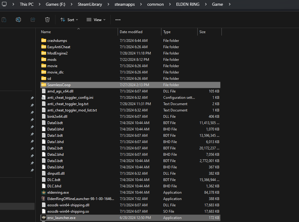Screen dimensions: 299x222
Task: Open the View dropdown menu
Action: click(x=96, y=20)
